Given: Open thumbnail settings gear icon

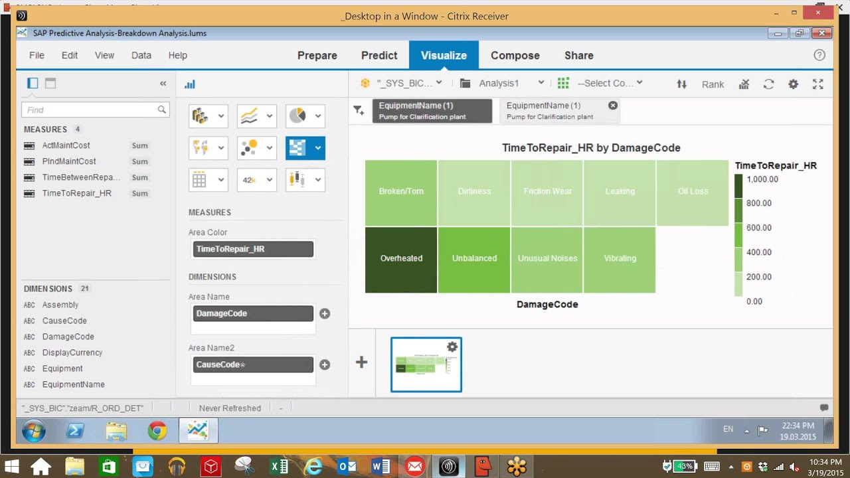Looking at the screenshot, I should (x=452, y=347).
